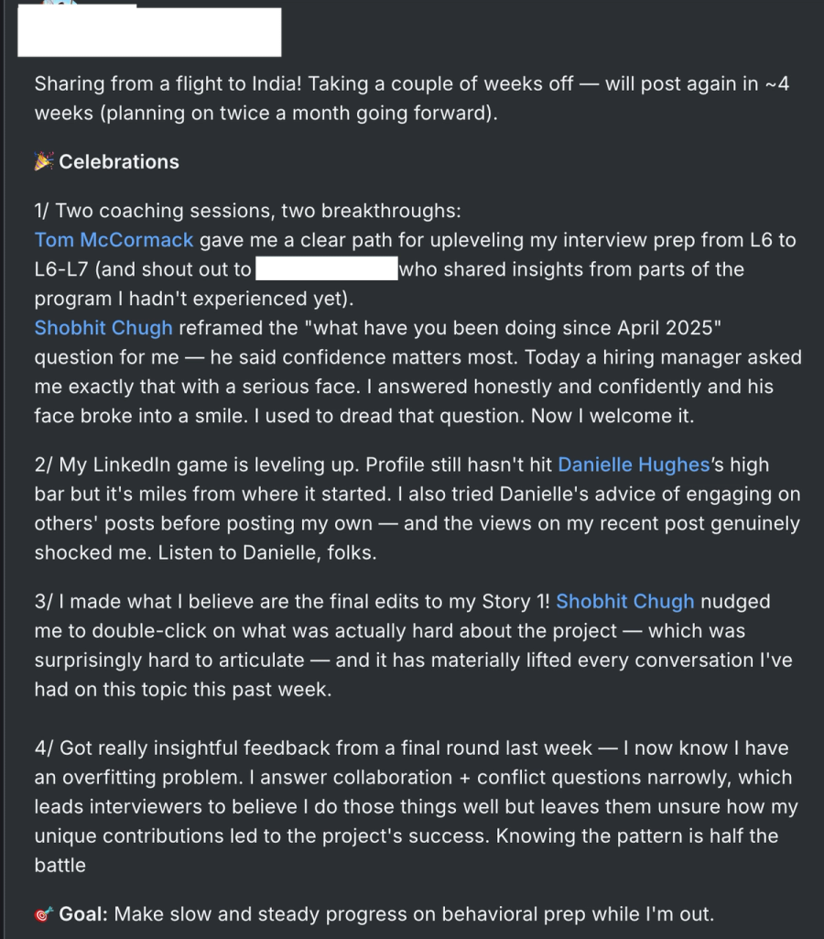Click the partially visible avatar image at top
Image resolution: width=824 pixels, height=939 pixels.
(x=60, y=5)
